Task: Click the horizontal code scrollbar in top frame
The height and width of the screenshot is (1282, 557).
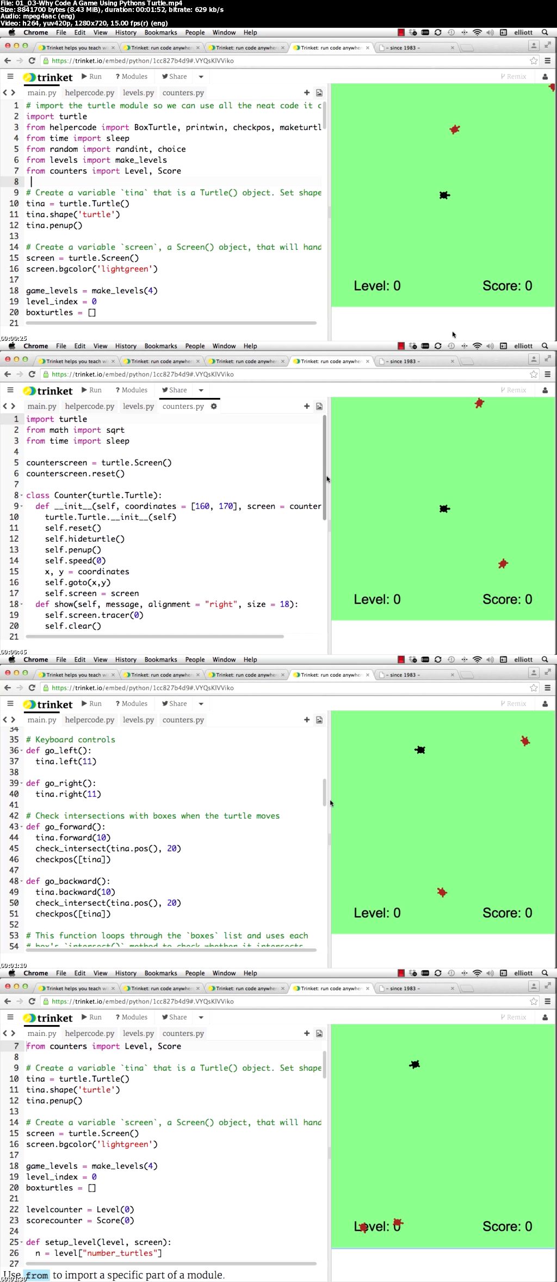Action: pos(171,323)
